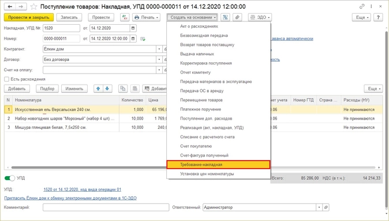Open attached files paperclip icon
Image resolution: width=389 pixels, height=221 pixels.
[237, 17]
